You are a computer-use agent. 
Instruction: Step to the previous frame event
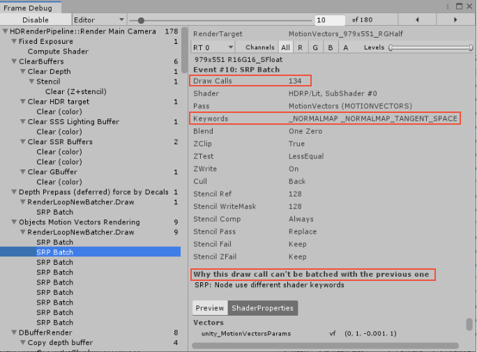pos(417,20)
